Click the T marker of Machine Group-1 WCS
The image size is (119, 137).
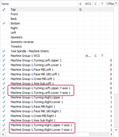102,56
